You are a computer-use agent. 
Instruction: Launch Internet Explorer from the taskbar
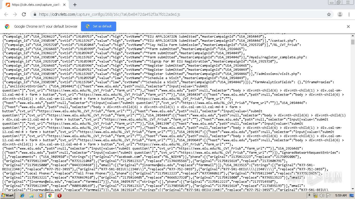pos(22,195)
